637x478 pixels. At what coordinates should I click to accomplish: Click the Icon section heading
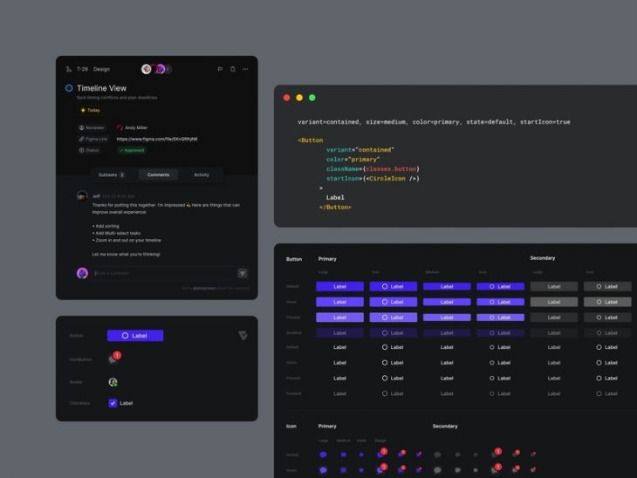pyautogui.click(x=291, y=426)
